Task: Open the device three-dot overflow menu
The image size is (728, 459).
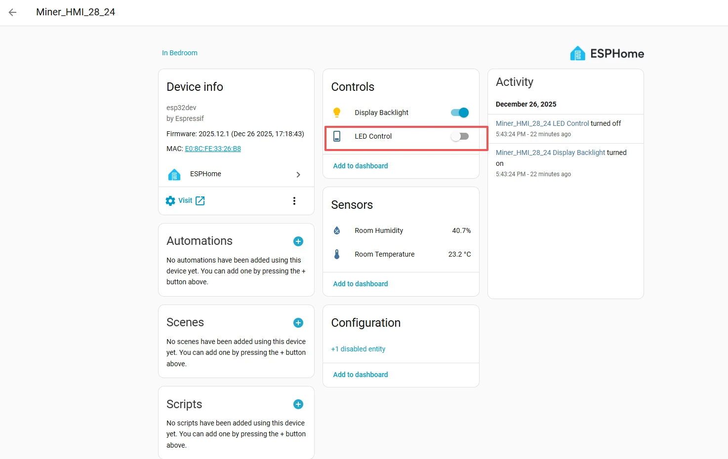Action: tap(294, 201)
